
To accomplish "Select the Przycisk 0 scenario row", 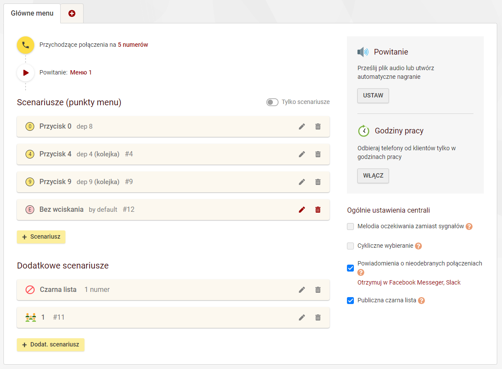I will coord(173,126).
